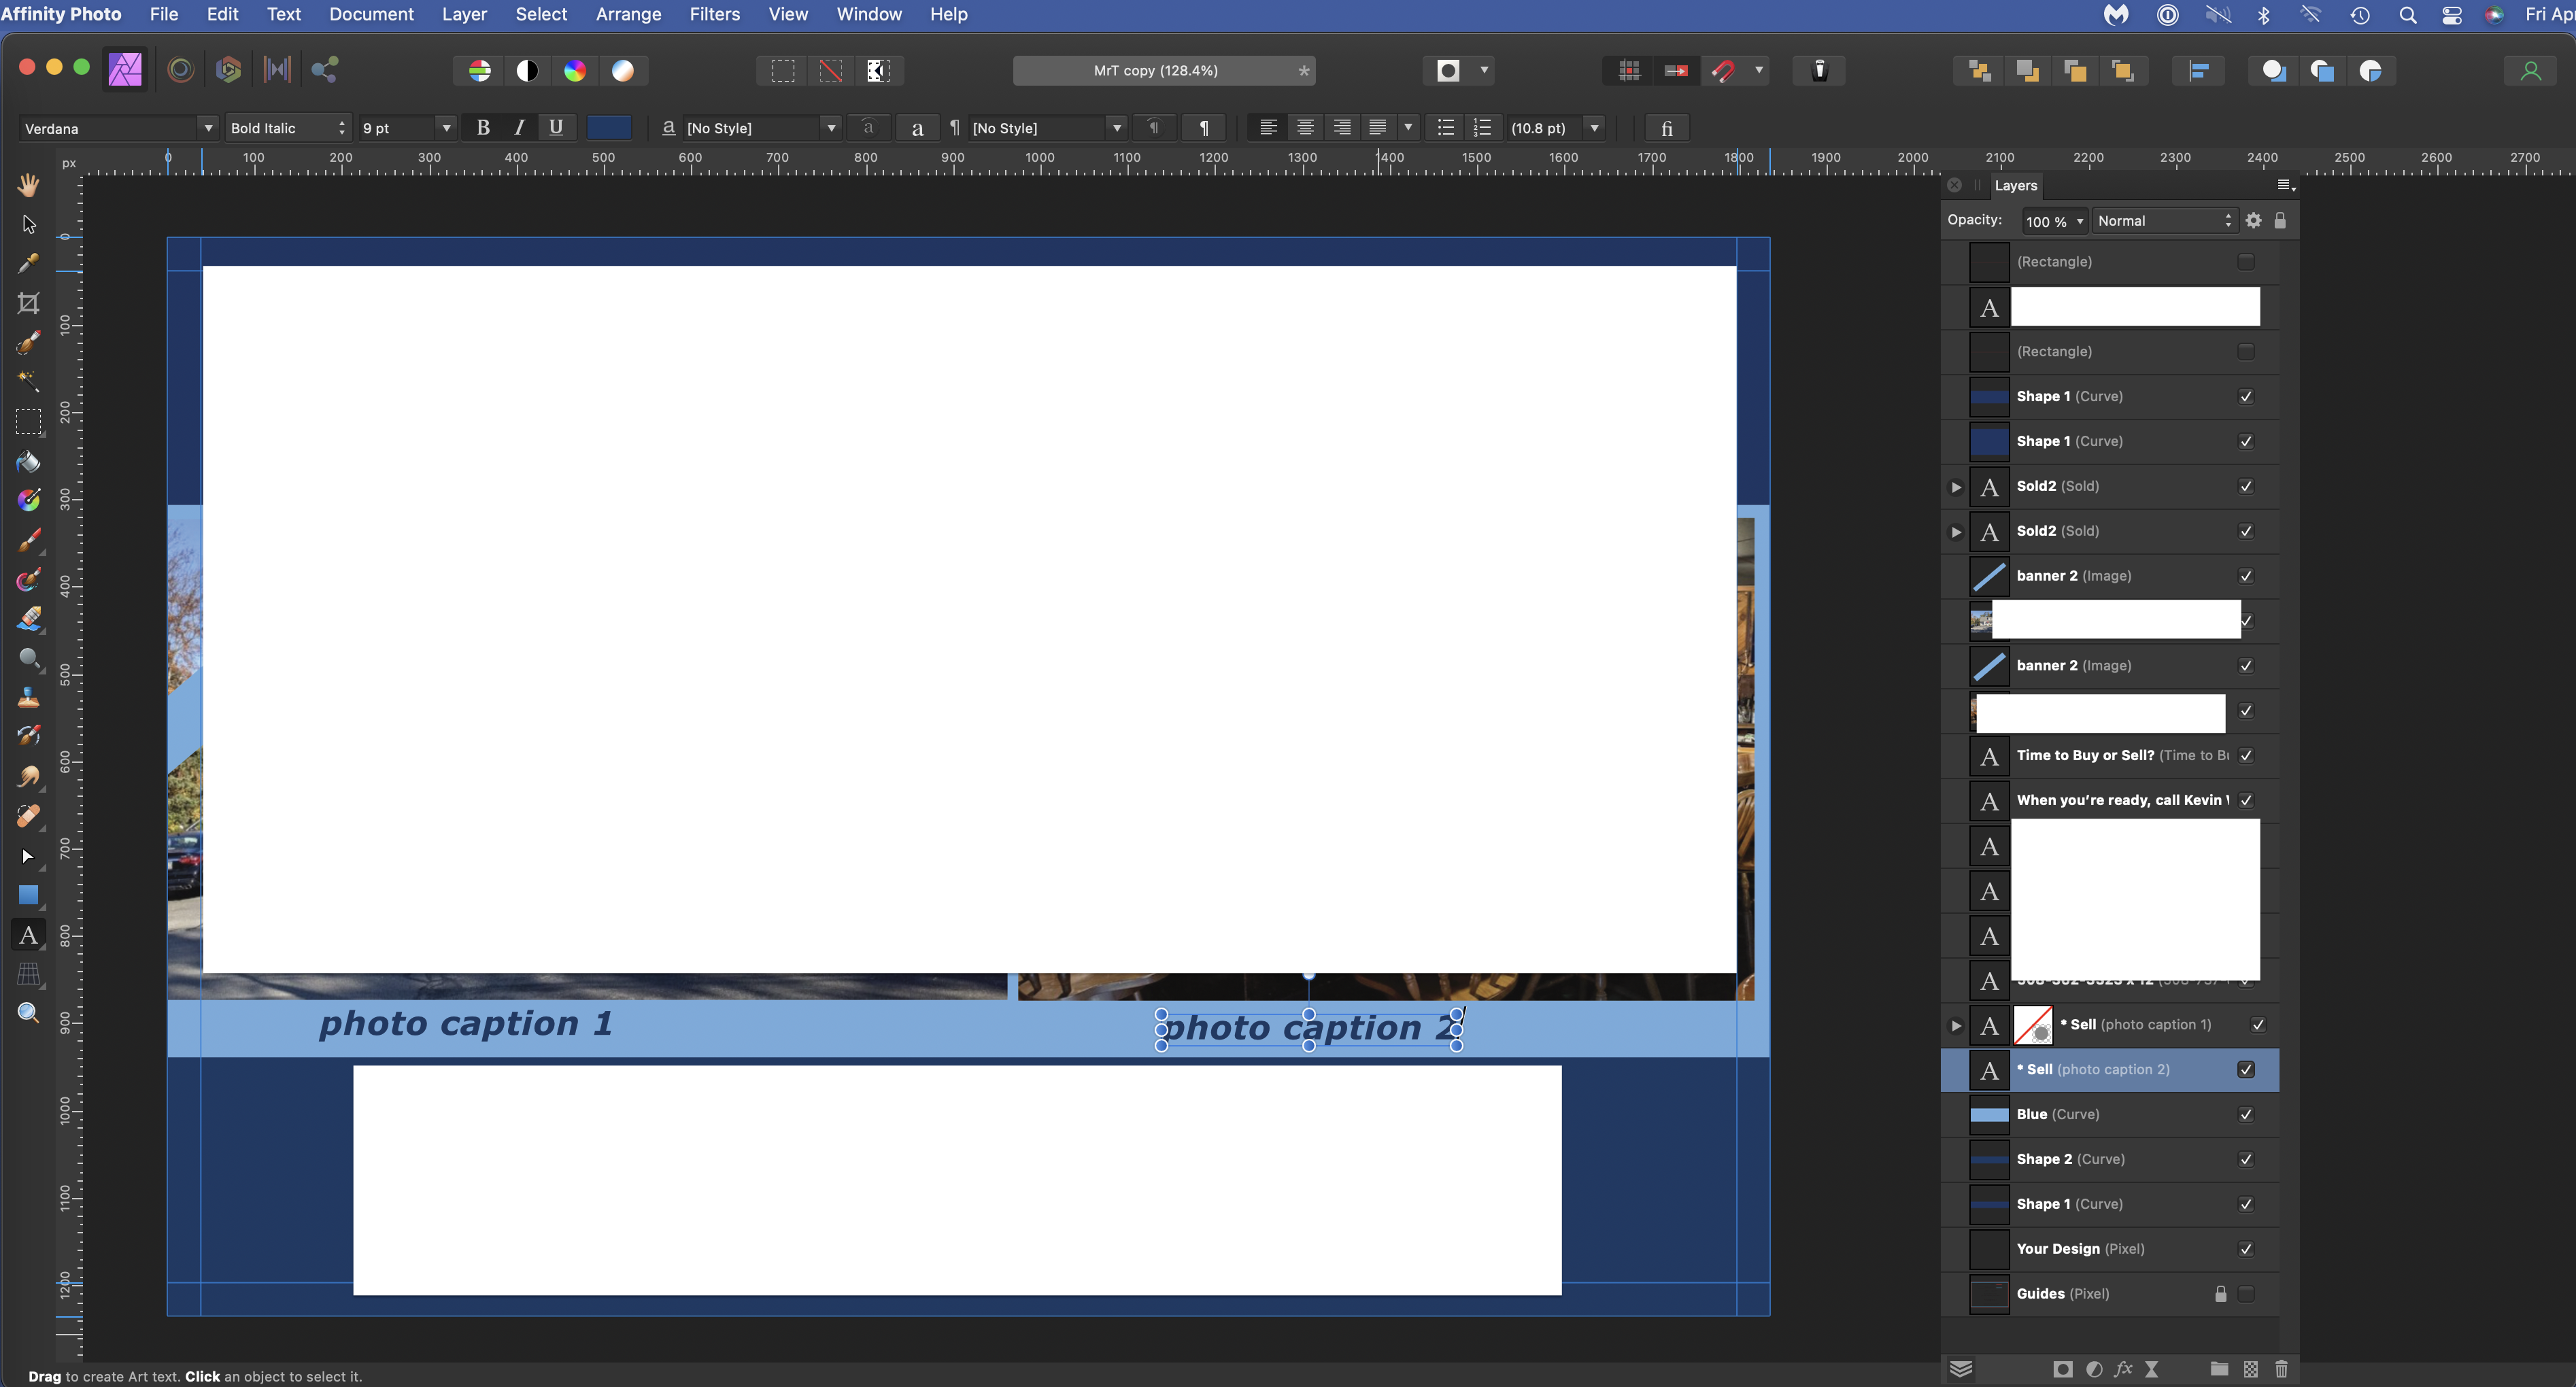The image size is (2576, 1387).
Task: Align text left
Action: click(1268, 127)
